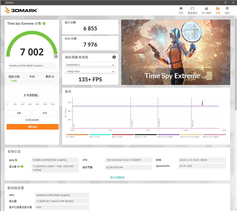Screen dimensions: 237x211
Task: Click the GPU field under 使用的设置 settings
Action: coord(62,195)
